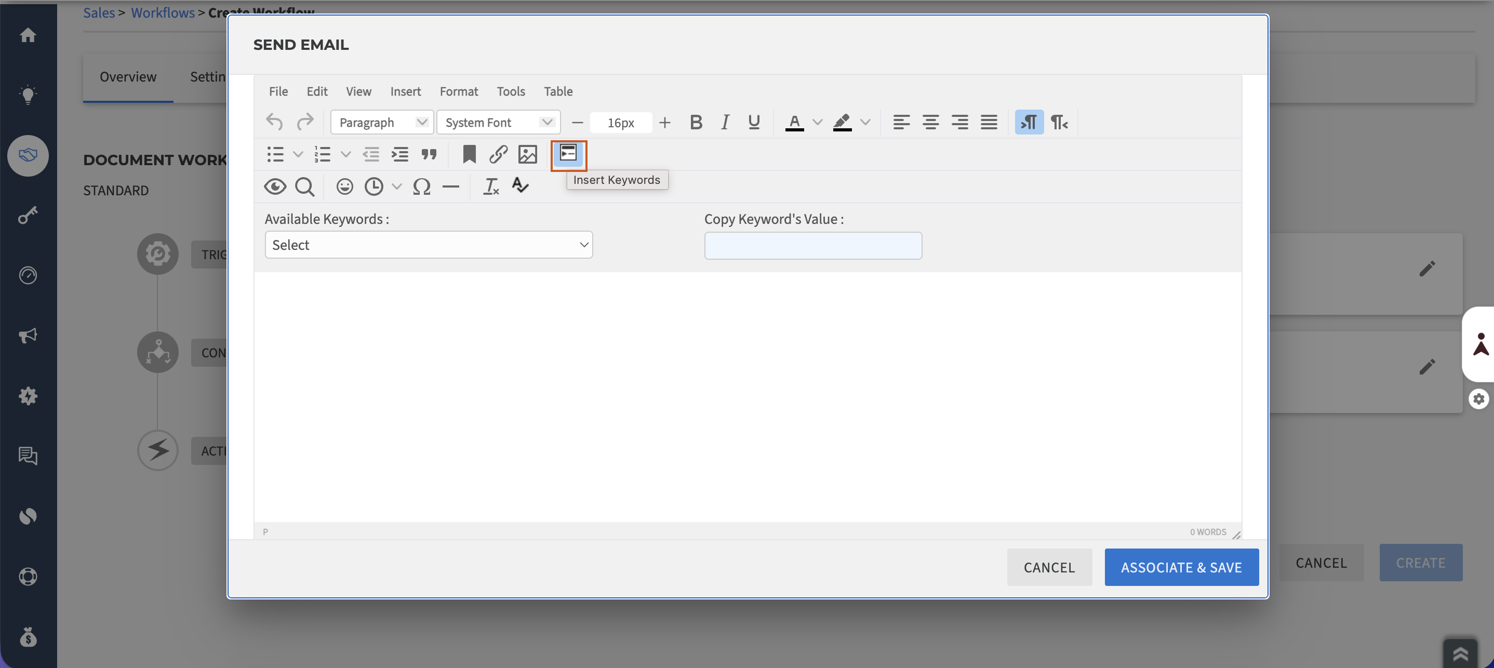Toggle Bold formatting
The height and width of the screenshot is (668, 1494).
point(696,123)
